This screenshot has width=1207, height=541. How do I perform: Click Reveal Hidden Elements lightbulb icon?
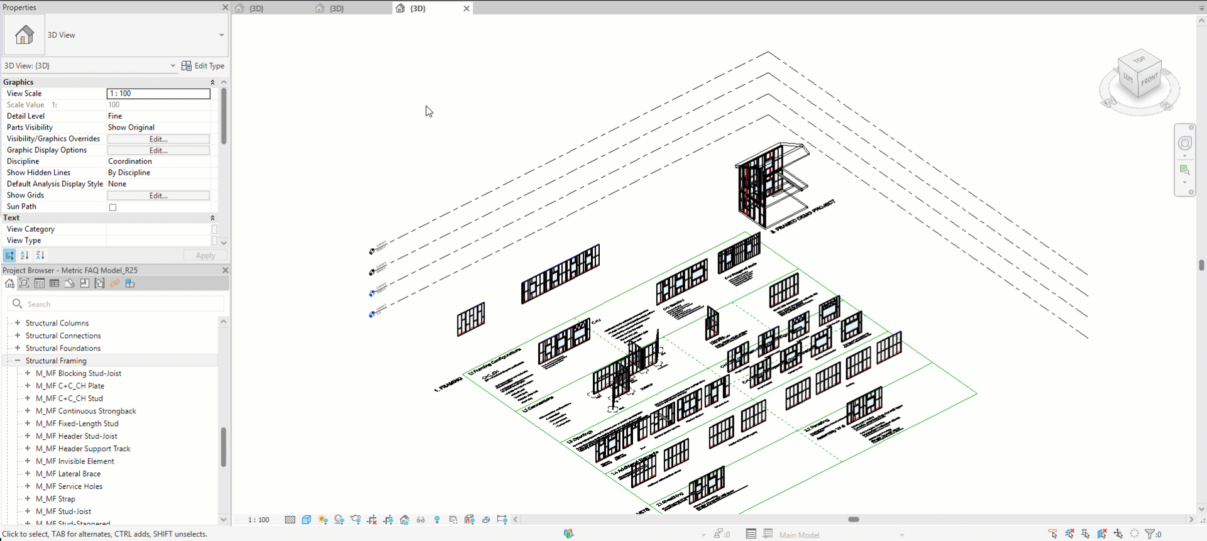[x=437, y=520]
